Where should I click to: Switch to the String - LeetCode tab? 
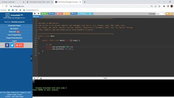13,2
